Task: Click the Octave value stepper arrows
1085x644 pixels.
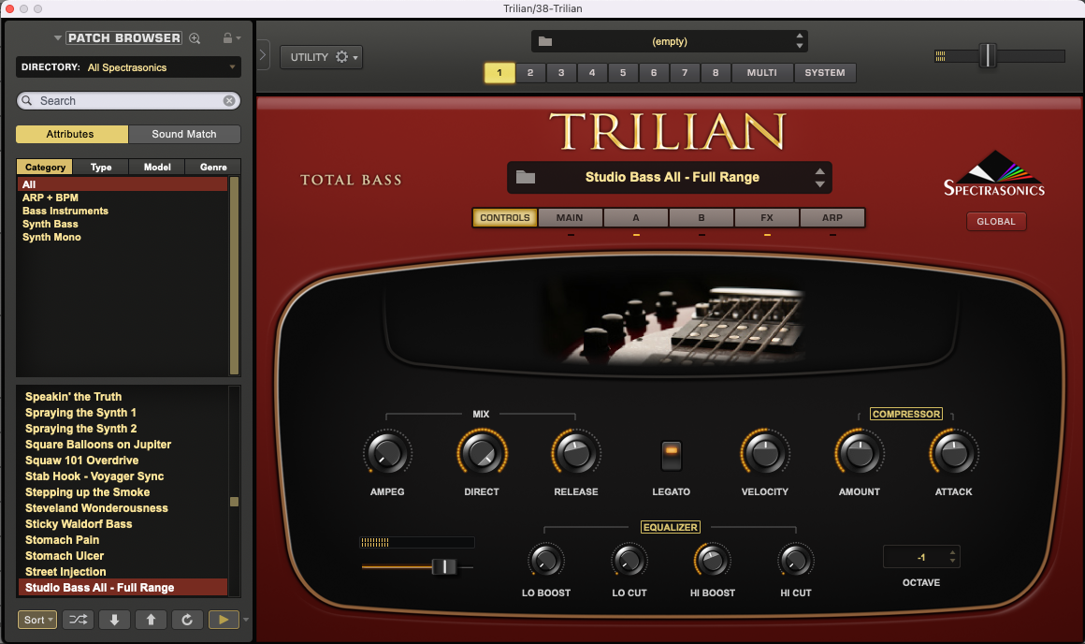Action: click(953, 556)
